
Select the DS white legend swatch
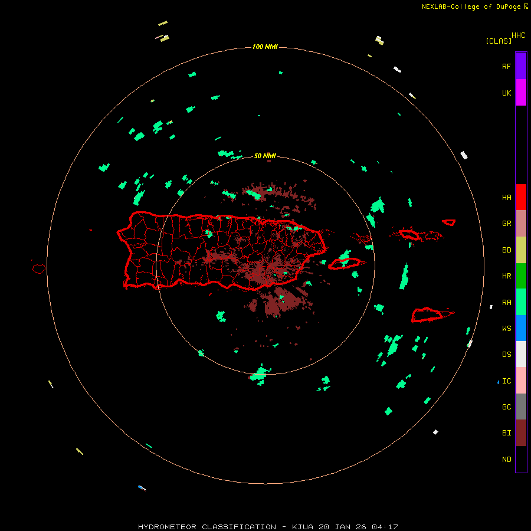[521, 354]
